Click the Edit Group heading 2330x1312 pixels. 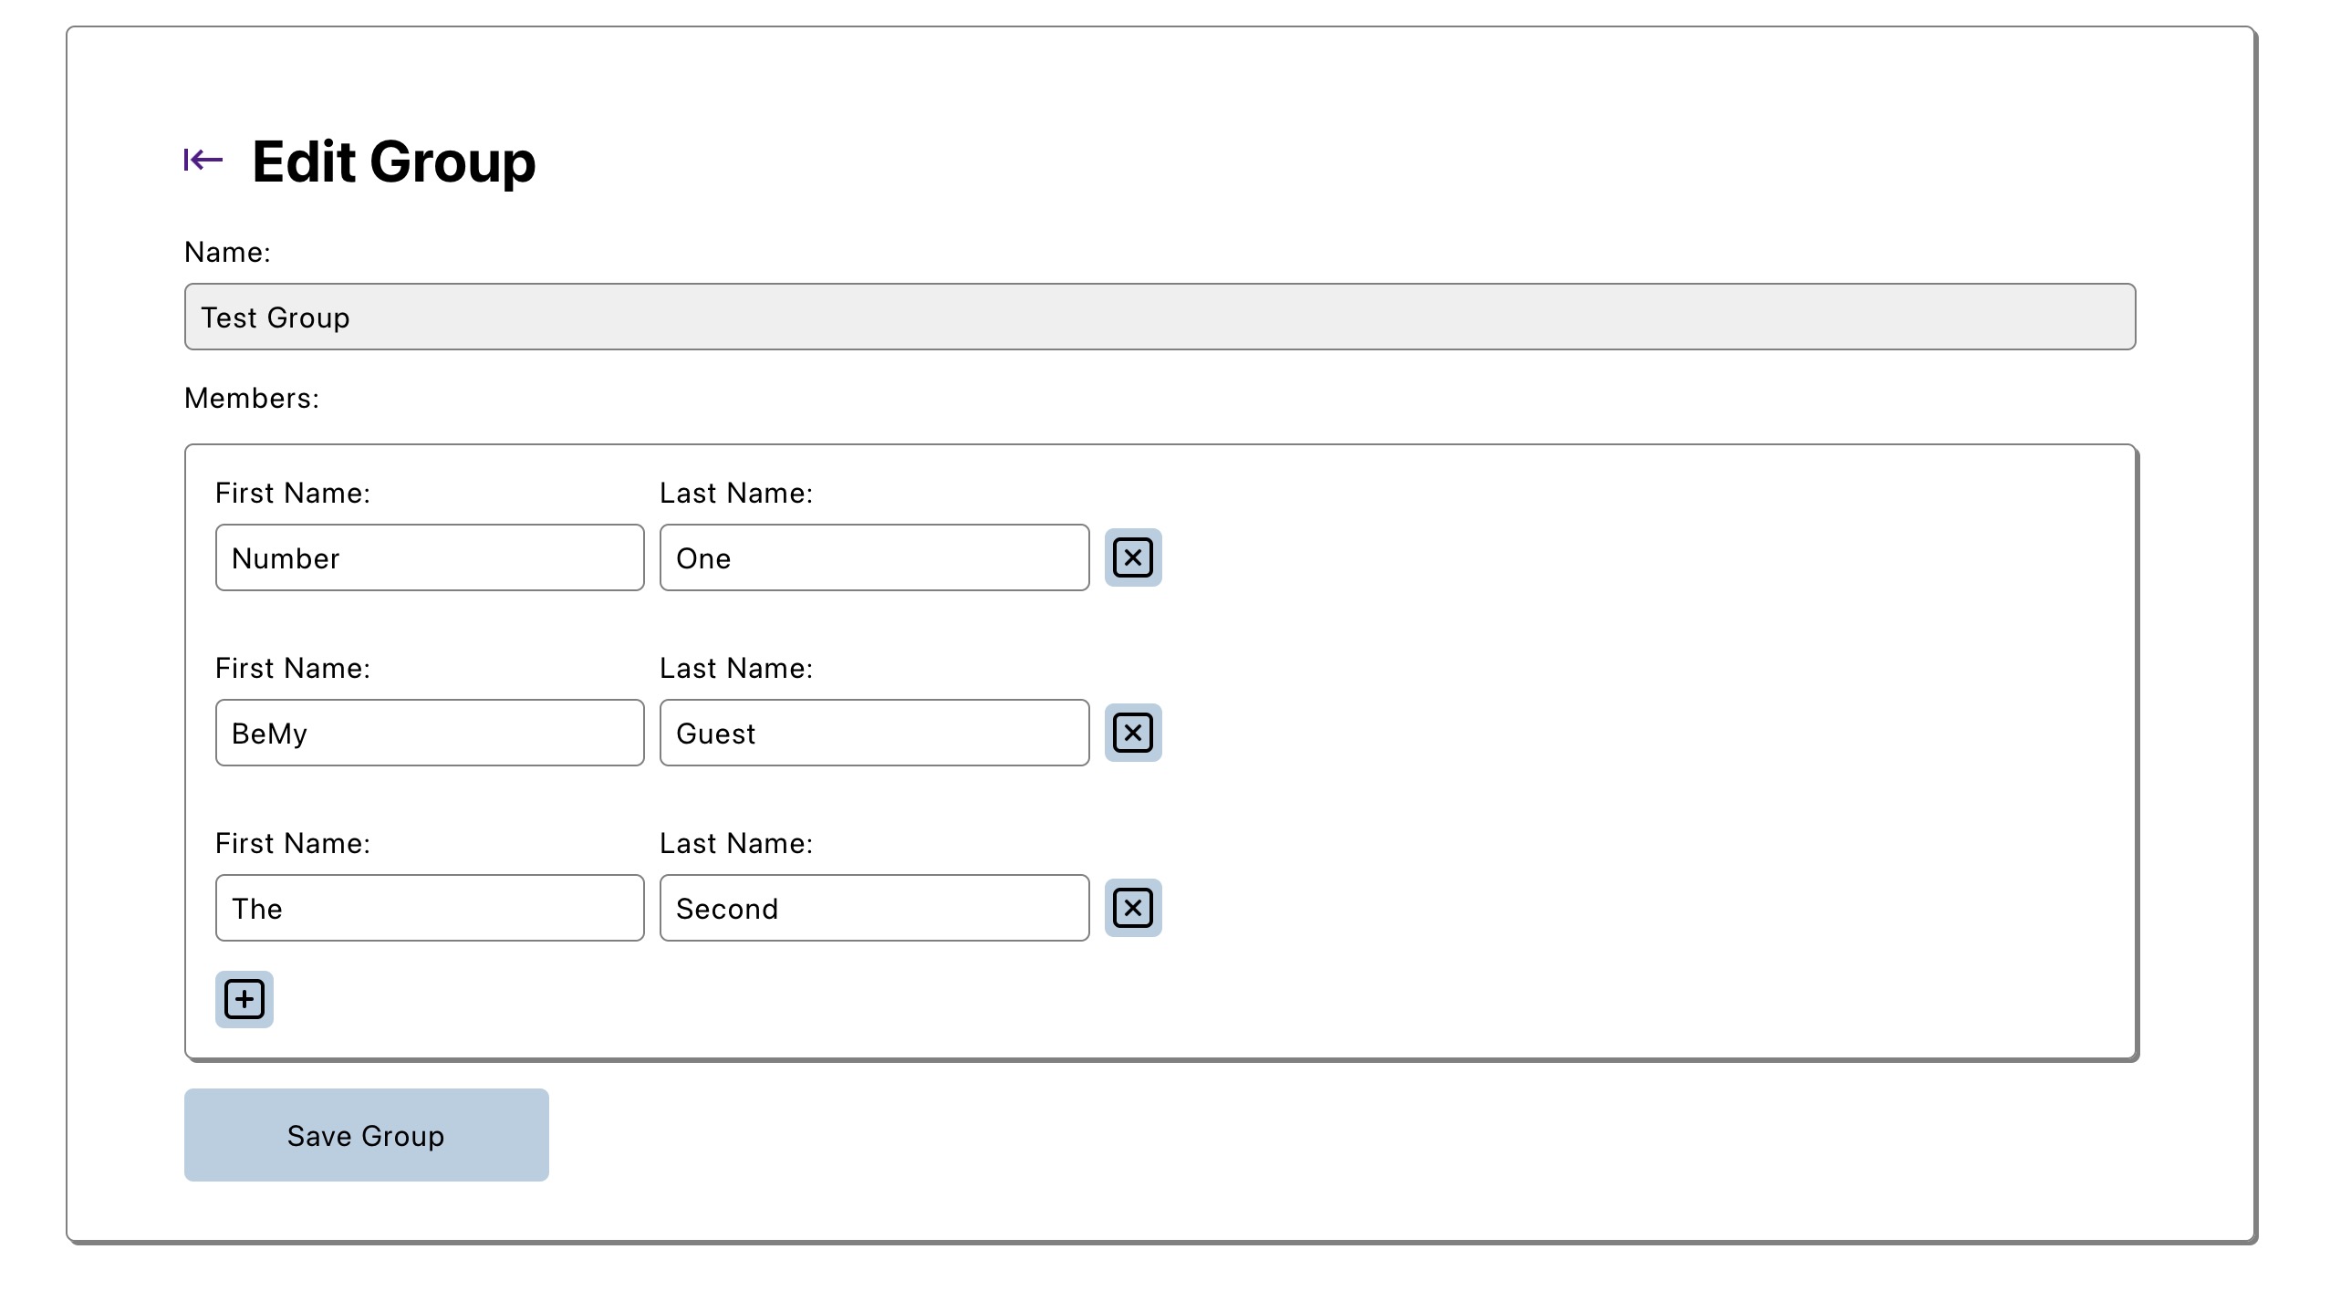click(x=393, y=161)
